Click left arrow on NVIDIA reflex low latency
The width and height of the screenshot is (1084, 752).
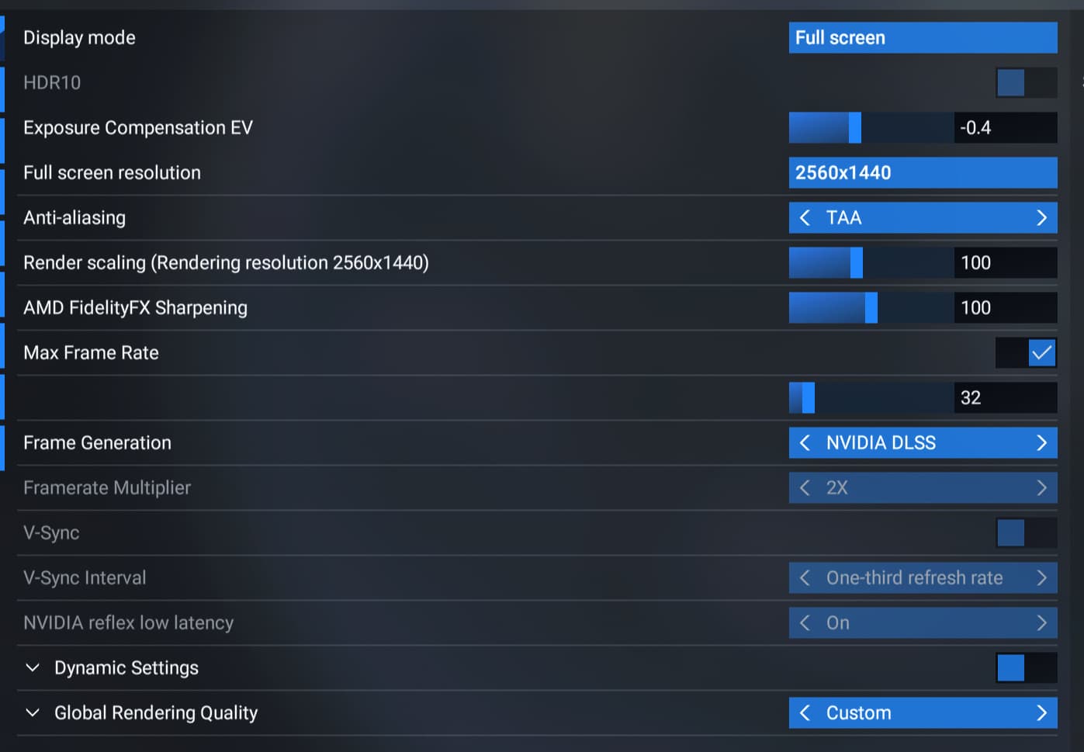pos(805,622)
